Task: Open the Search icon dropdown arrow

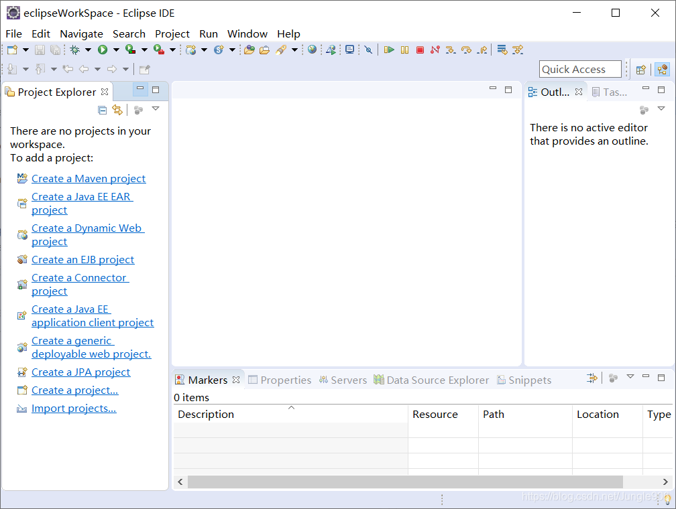Action: 295,50
